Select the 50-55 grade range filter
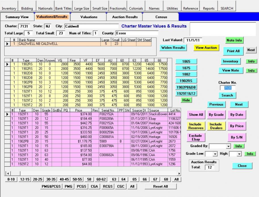Image resolution: width=259 pixels, height=197 pixels. (77, 179)
